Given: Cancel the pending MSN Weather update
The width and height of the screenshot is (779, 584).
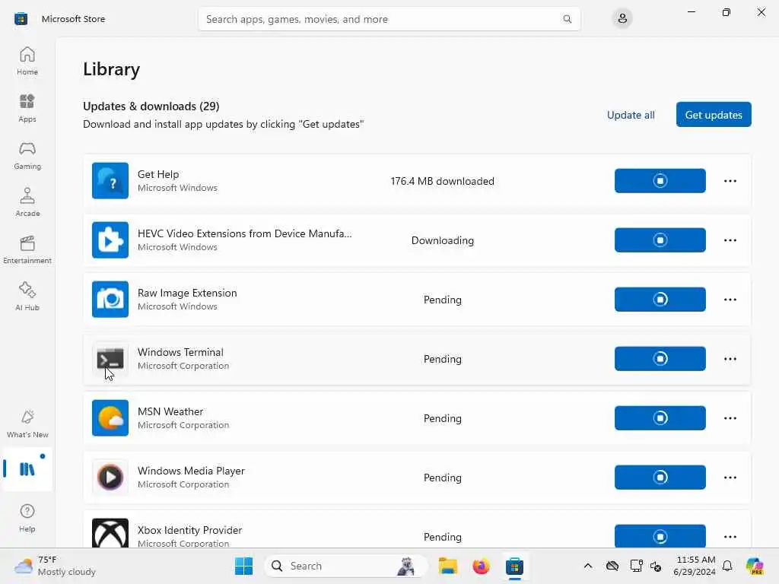Looking at the screenshot, I should point(660,418).
